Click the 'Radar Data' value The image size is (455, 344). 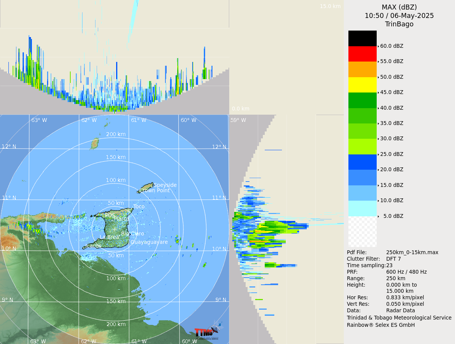click(x=400, y=310)
